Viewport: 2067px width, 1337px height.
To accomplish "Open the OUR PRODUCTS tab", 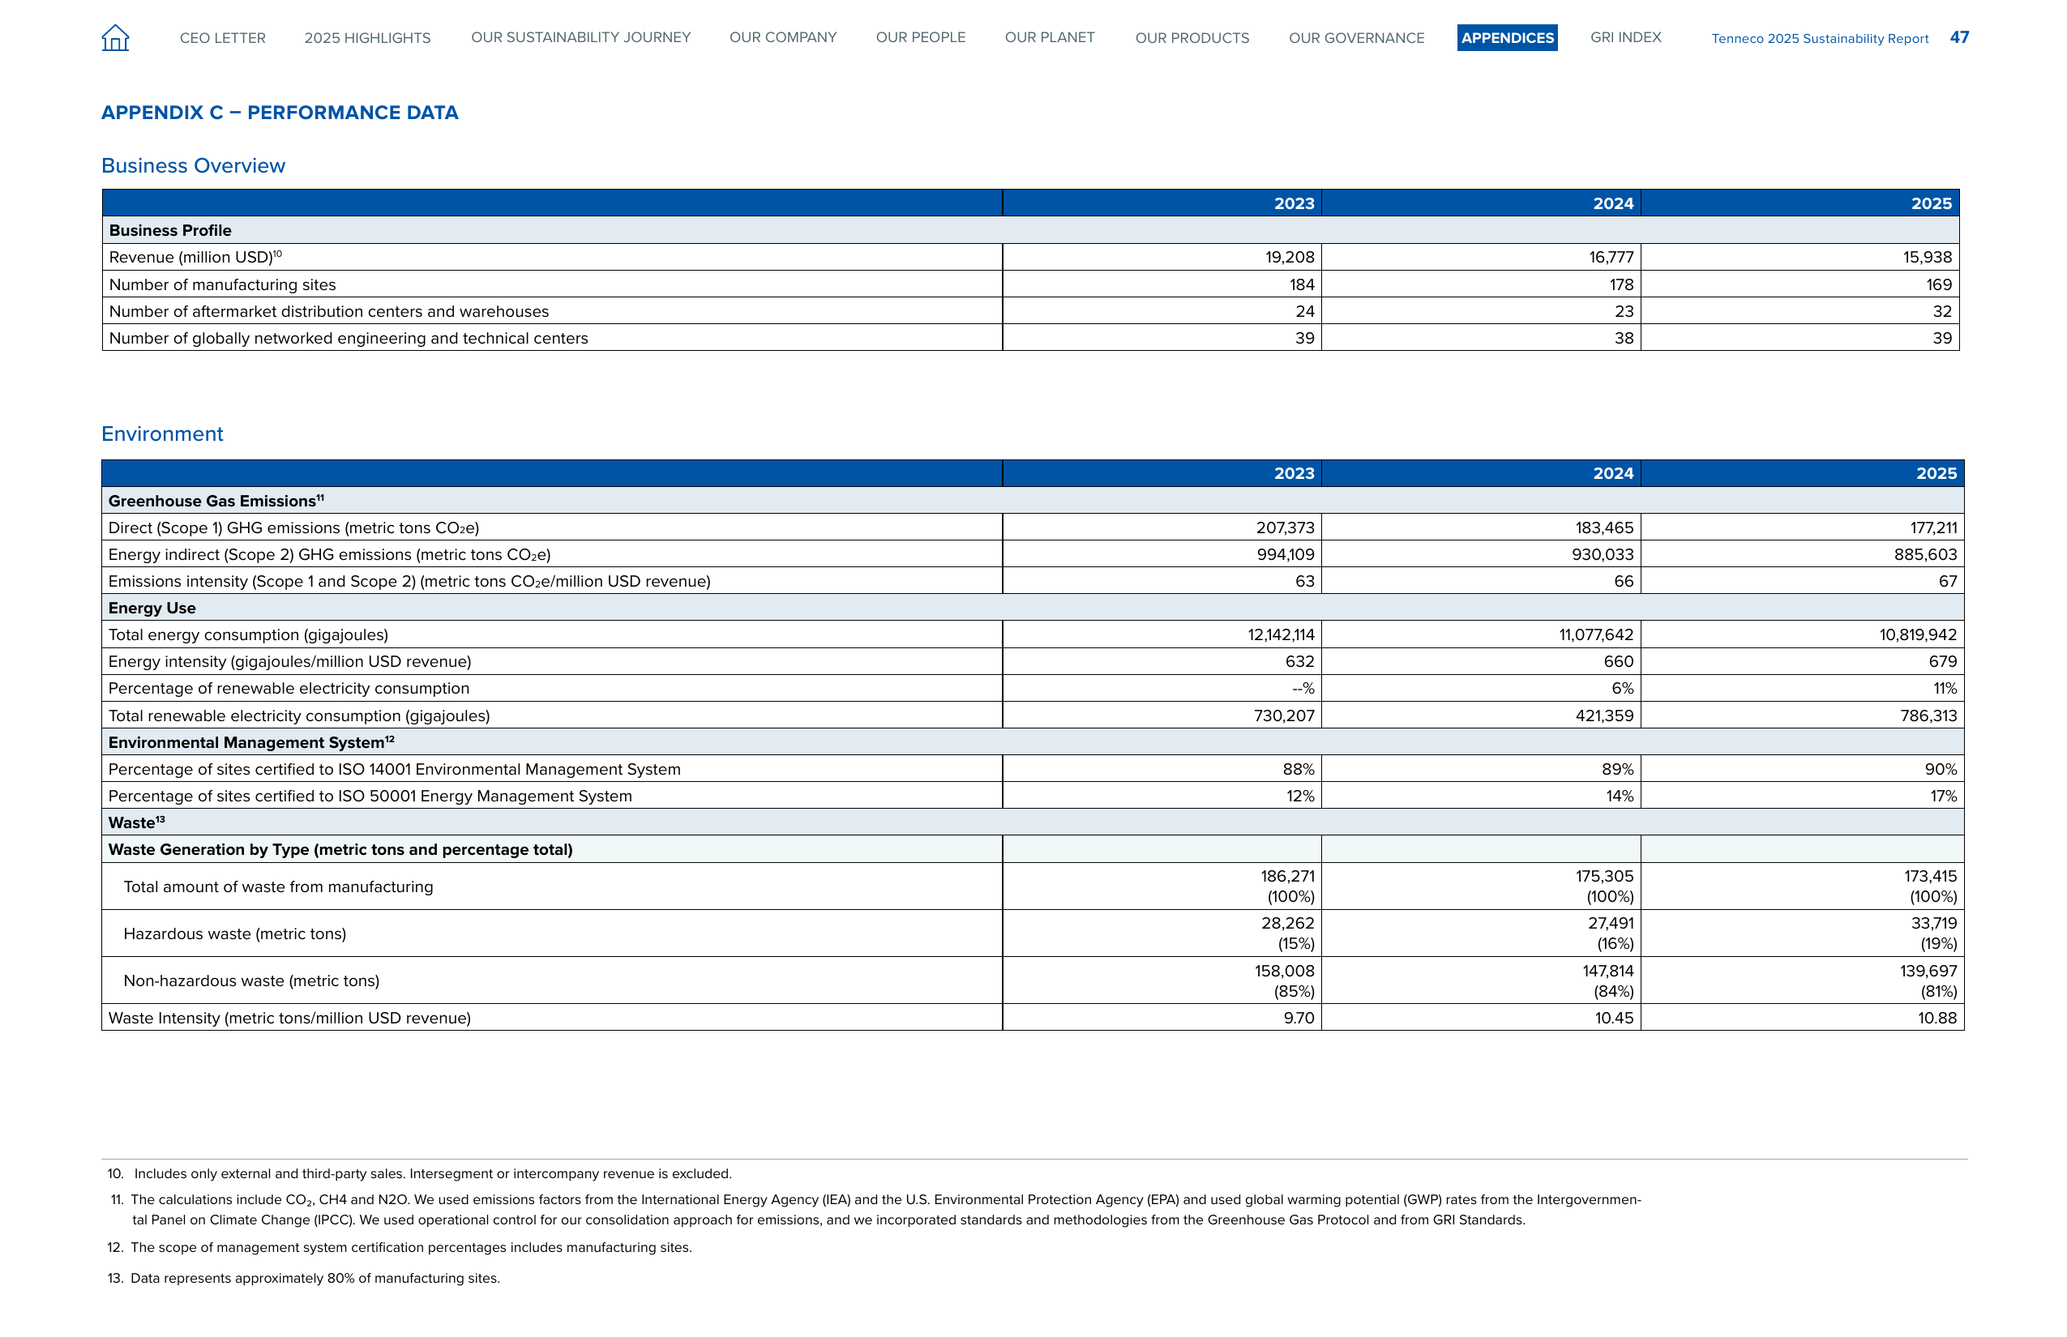I will 1192,38.
